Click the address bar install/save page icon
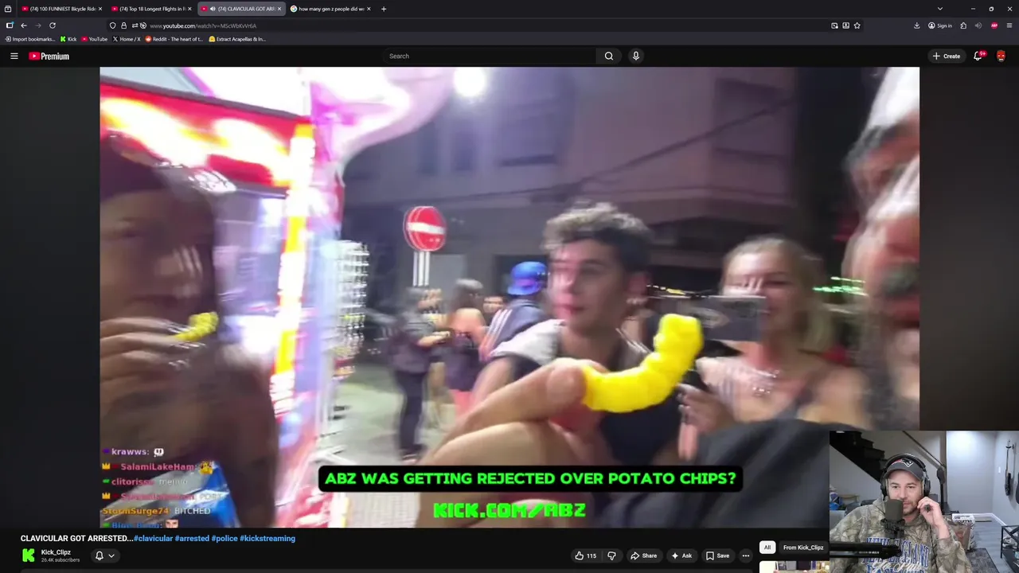The image size is (1019, 573). point(845,25)
